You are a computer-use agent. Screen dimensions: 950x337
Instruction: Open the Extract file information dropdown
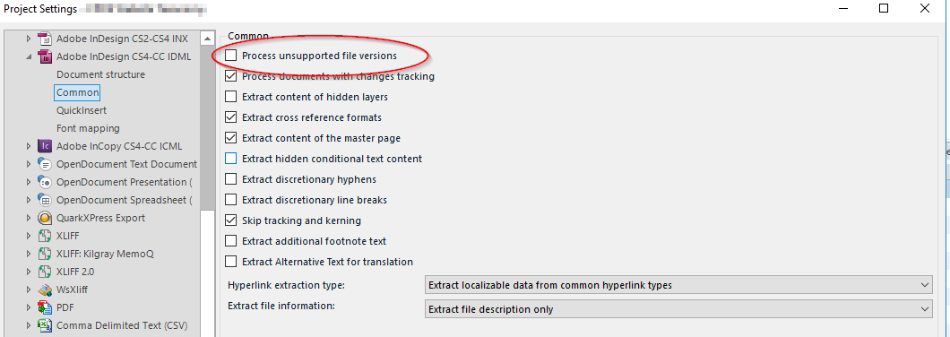click(678, 309)
